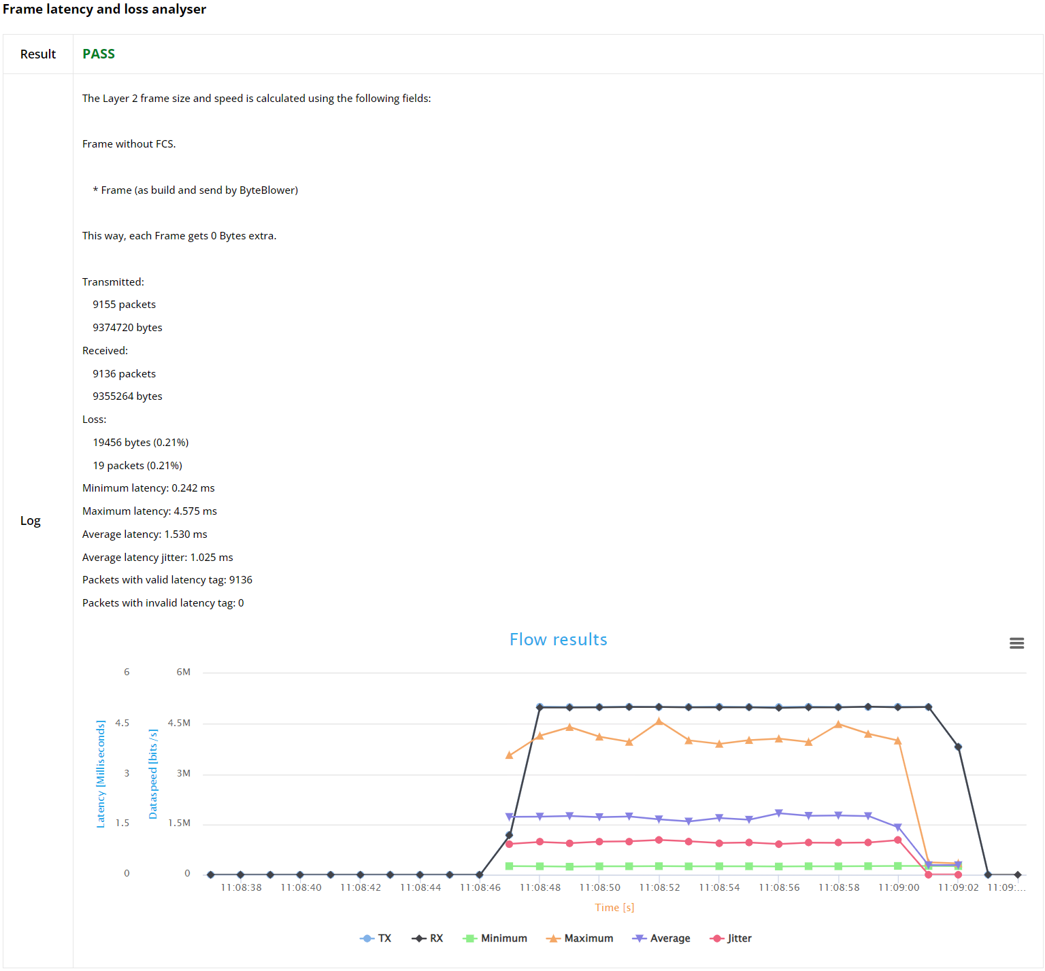Hide the Jitter series from the chart
The width and height of the screenshot is (1045, 971).
tap(739, 938)
